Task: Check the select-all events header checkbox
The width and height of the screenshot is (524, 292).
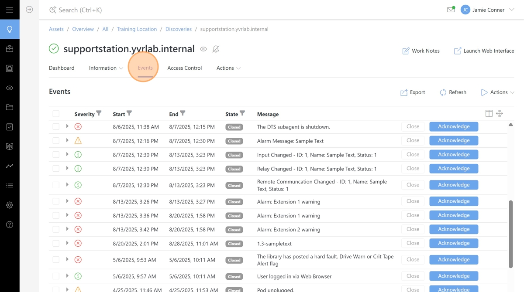Action: [x=56, y=114]
